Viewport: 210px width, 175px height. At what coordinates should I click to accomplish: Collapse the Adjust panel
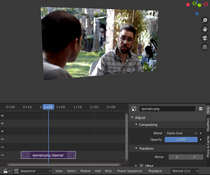132,117
